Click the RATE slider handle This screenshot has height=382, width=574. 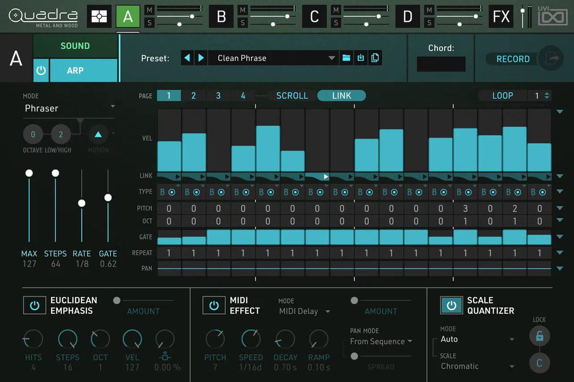[x=82, y=203]
